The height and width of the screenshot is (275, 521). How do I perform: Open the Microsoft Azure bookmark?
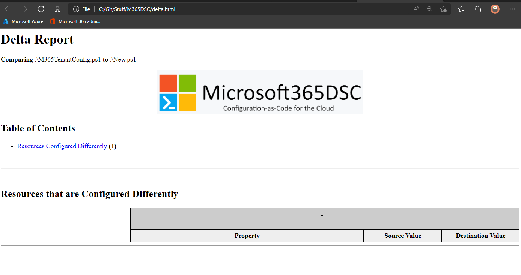[23, 21]
